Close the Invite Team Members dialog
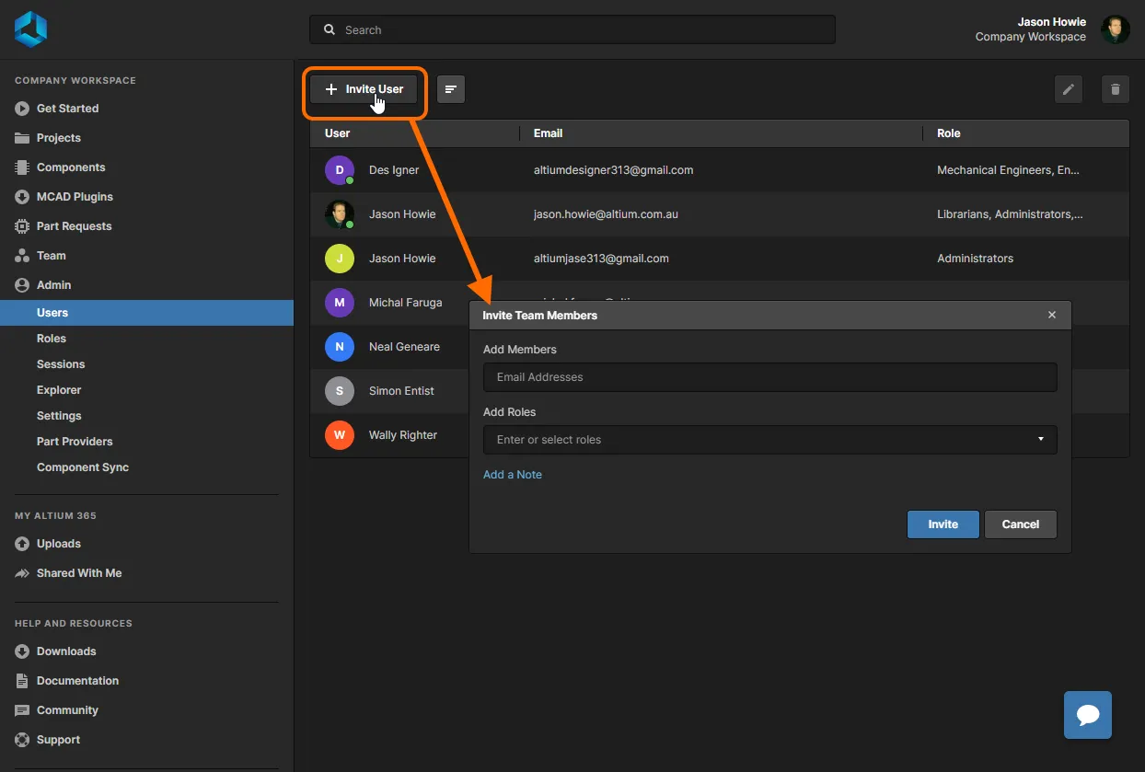 coord(1051,315)
